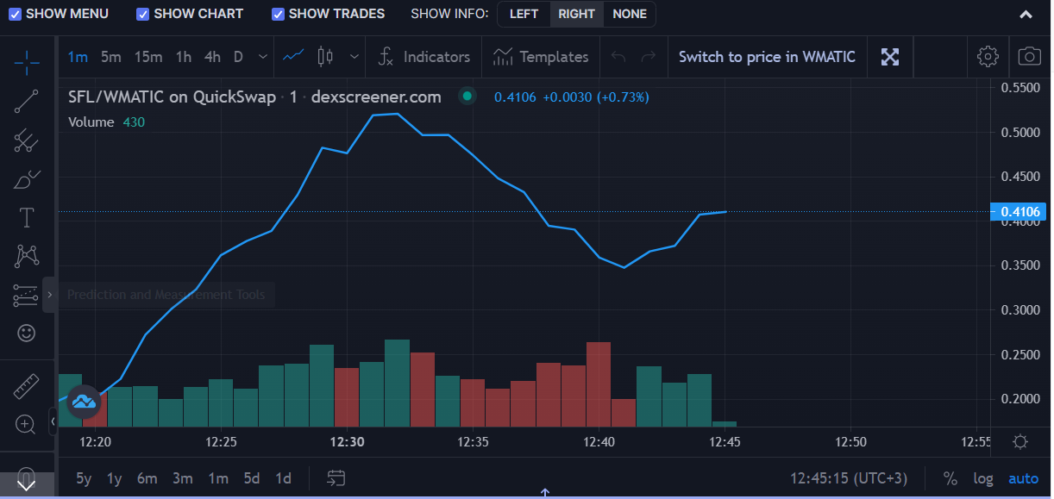Switch to candlestick chart style

click(x=325, y=57)
